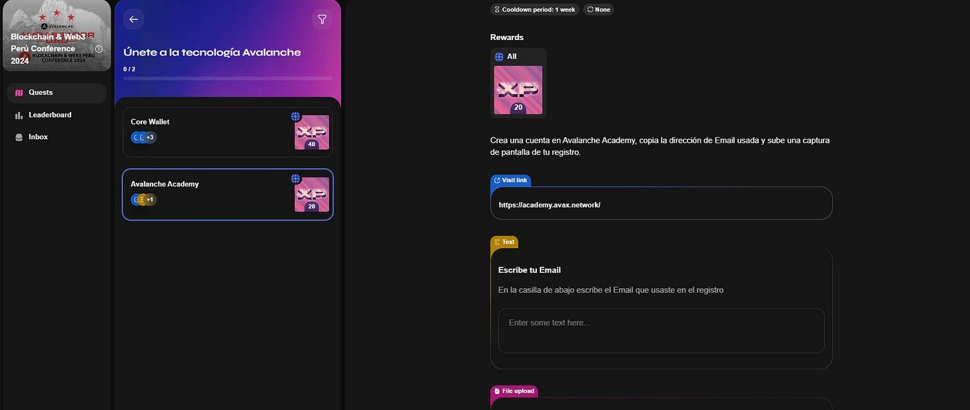
Task: Click the 'Escribe tu Email' heading
Action: (530, 270)
